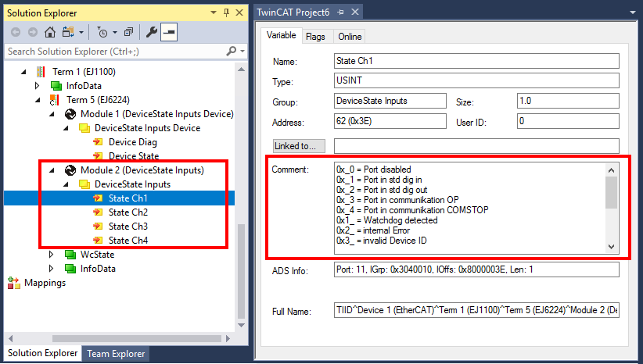The width and height of the screenshot is (643, 364).
Task: Click the Pending Changes Filter clock icon
Action: coord(102,32)
